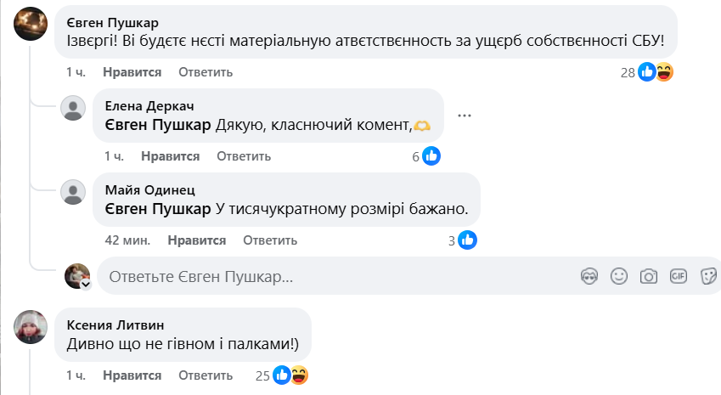Viewport: 721px width, 395px height.
Task: Insert an emoji in the reply box
Action: [620, 276]
